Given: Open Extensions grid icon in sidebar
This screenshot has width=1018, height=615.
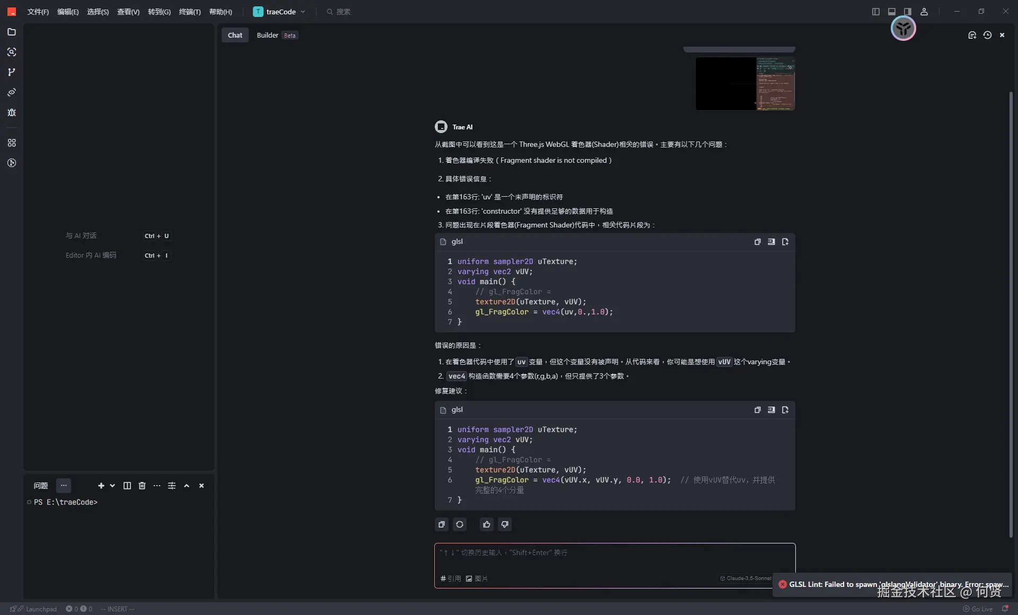Looking at the screenshot, I should pos(12,143).
